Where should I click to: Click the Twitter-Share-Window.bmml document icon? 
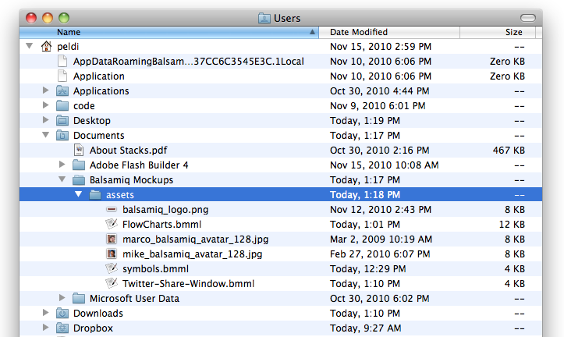[x=111, y=284]
